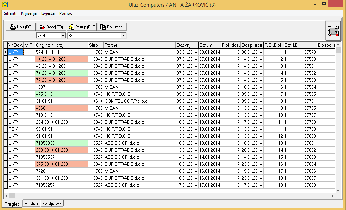Select red cell 375-2014-01-203
346x210 pixels.
[x=62, y=164]
